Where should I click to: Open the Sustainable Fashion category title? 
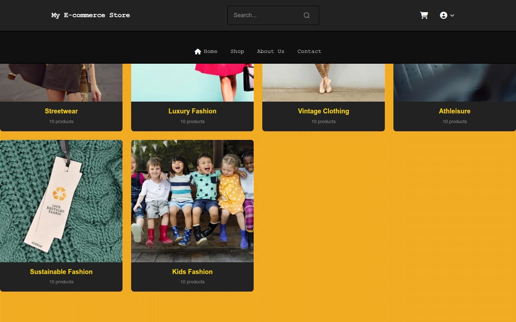click(61, 272)
